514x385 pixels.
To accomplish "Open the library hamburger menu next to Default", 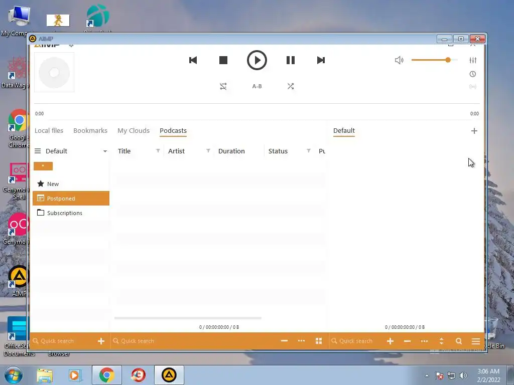I will coord(38,151).
